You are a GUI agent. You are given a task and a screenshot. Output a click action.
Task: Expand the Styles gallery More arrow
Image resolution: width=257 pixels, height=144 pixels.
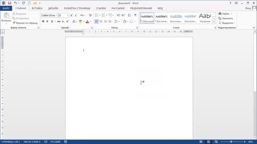coord(214,22)
